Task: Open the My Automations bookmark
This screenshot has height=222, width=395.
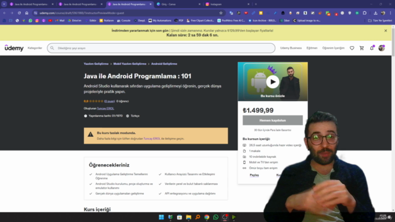Action: (160, 20)
